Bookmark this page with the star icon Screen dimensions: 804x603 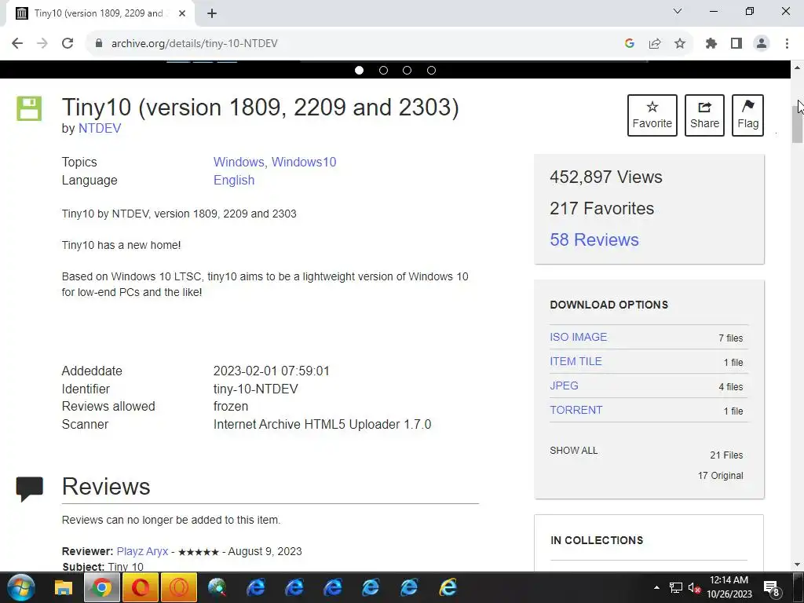click(680, 43)
